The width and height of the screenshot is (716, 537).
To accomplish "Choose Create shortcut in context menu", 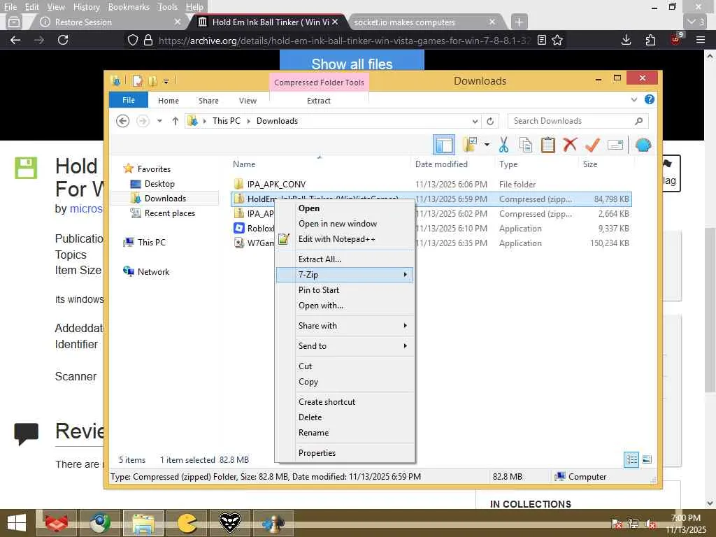I will (345, 401).
